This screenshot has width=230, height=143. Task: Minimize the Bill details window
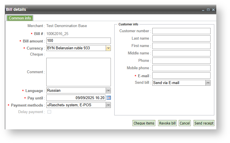(x=203, y=10)
